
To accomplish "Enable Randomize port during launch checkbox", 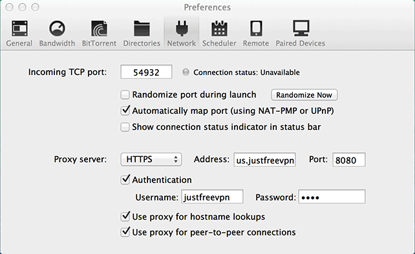I will click(x=125, y=95).
